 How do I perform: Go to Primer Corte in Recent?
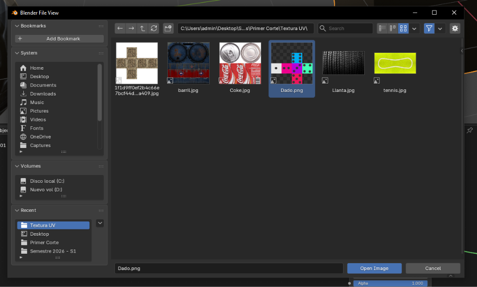point(44,243)
